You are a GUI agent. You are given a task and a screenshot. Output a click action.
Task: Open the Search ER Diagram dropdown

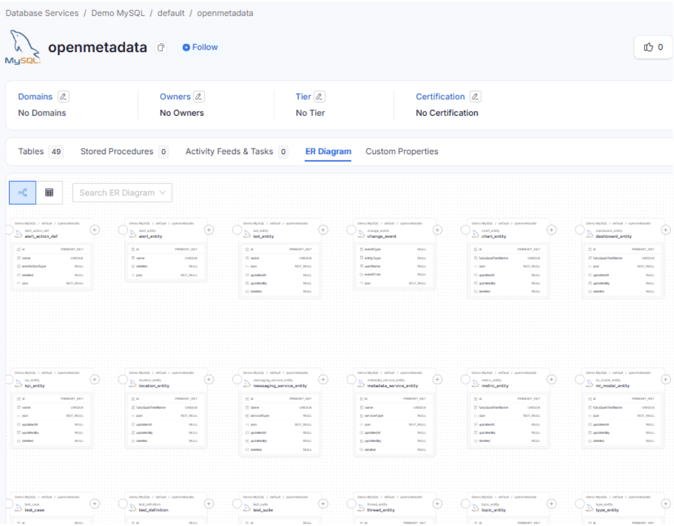pyautogui.click(x=122, y=193)
